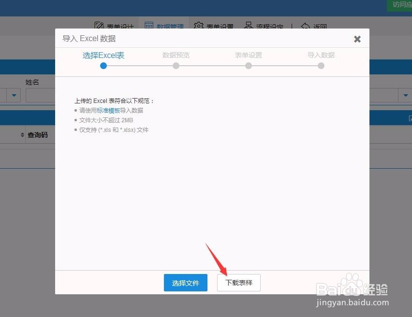Select the 表单设计 form design icon
Image resolution: width=412 pixels, height=317 pixels.
99,26
